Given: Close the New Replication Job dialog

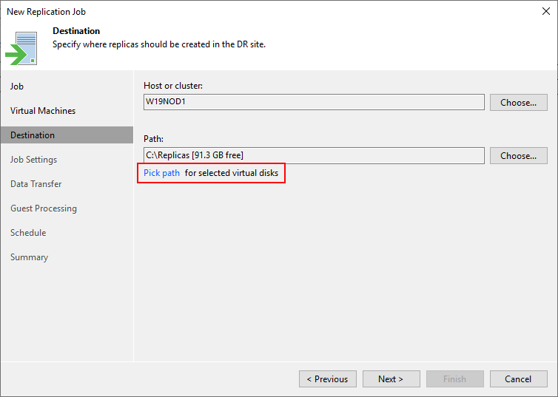Looking at the screenshot, I should click(546, 11).
